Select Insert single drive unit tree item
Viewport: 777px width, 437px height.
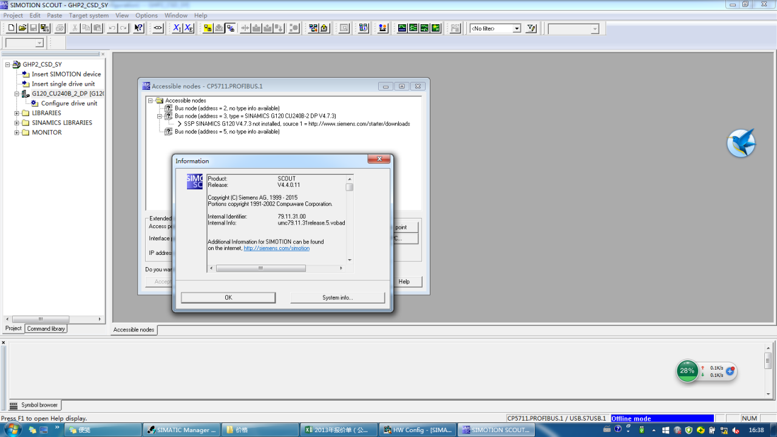[x=63, y=84]
